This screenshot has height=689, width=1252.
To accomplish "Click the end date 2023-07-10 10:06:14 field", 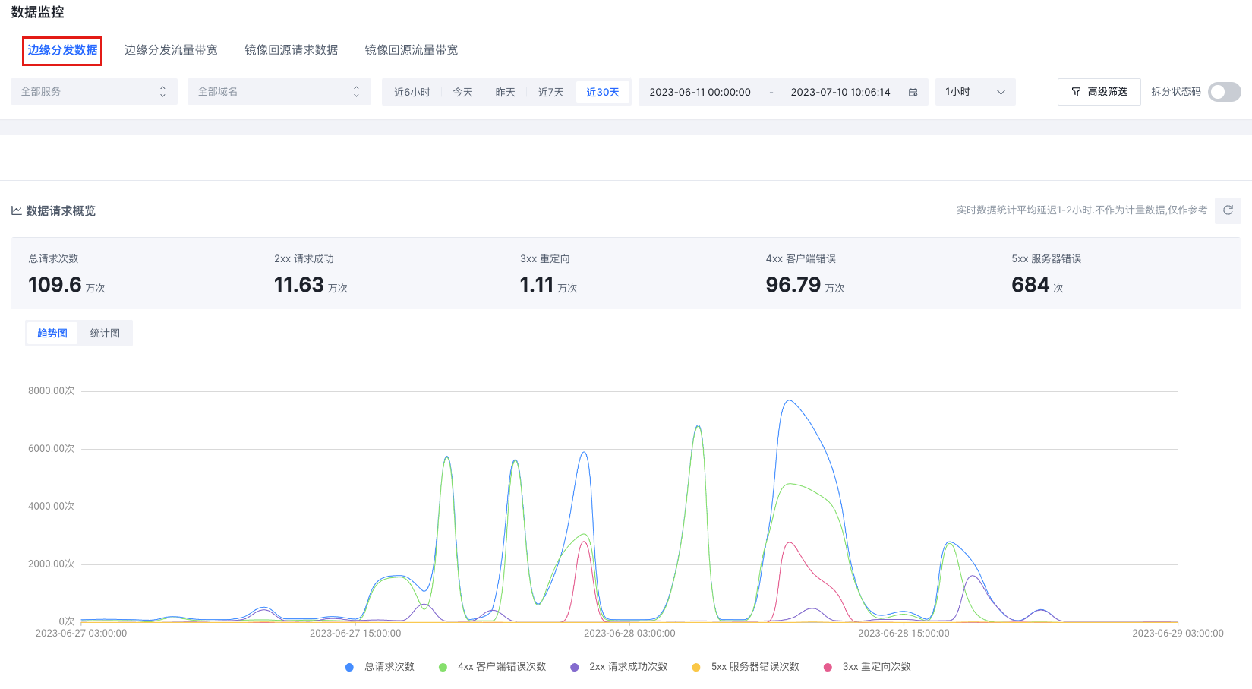I will point(840,93).
